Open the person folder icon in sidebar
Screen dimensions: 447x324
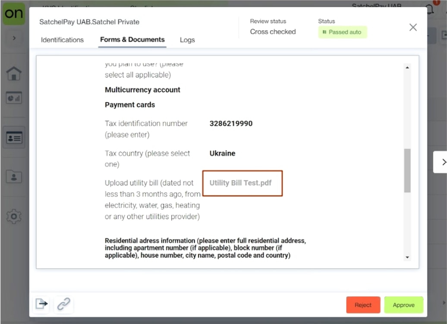(14, 176)
